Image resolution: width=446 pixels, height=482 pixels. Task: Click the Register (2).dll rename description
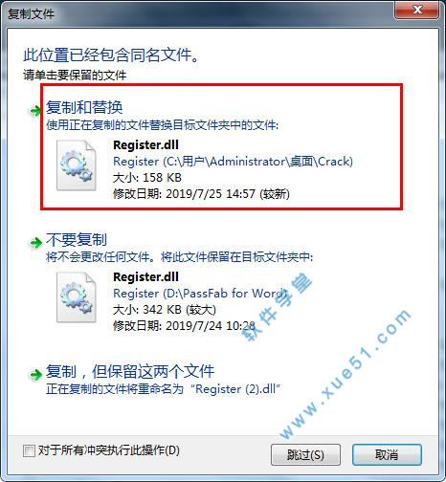click(163, 389)
